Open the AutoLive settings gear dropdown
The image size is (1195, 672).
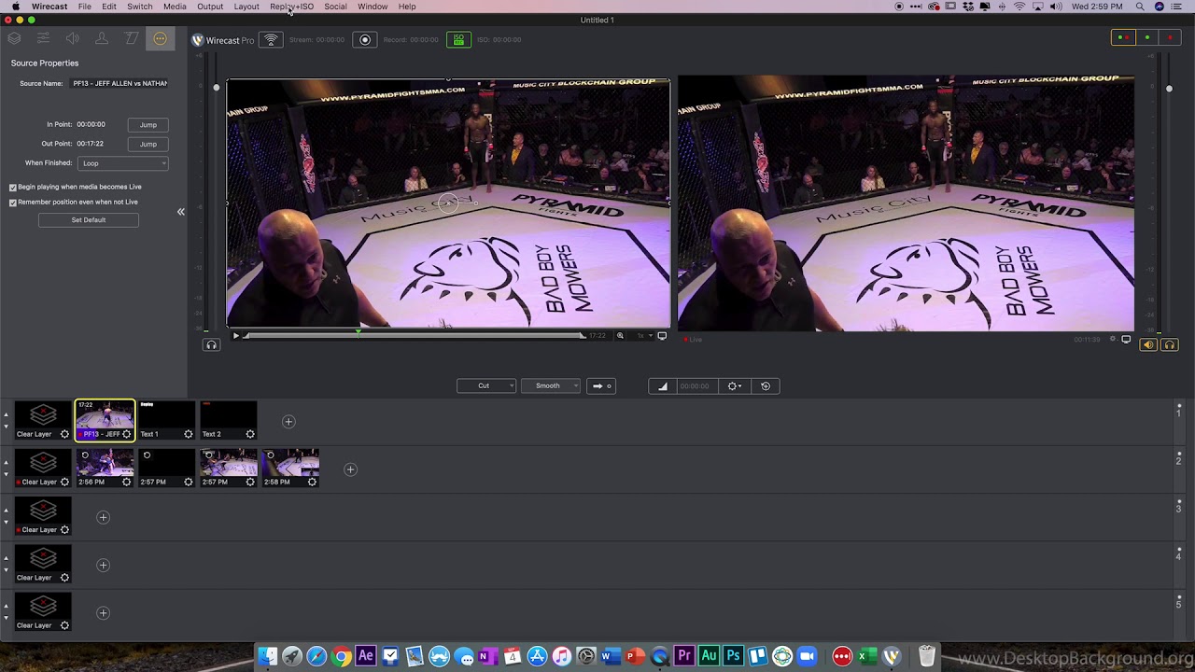[x=735, y=386]
